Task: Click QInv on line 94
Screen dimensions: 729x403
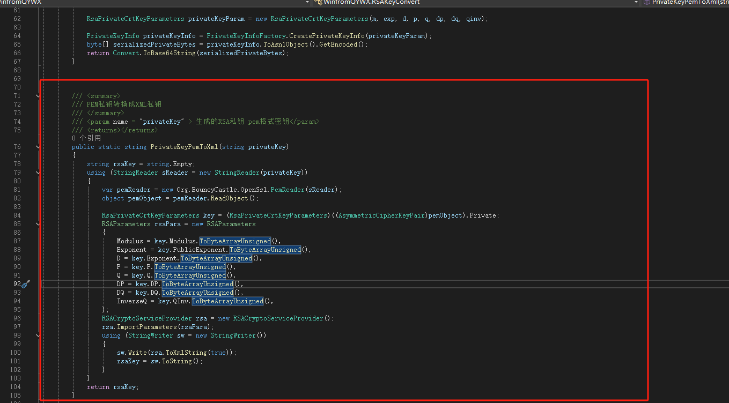Action: click(181, 301)
